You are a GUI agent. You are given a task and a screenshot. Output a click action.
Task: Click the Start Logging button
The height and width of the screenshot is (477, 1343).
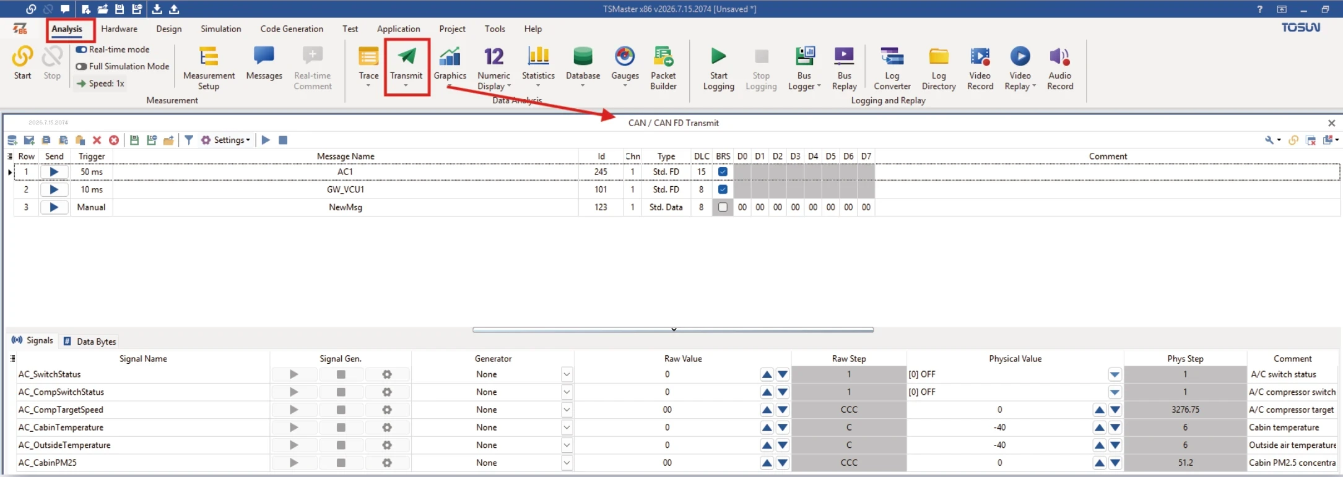click(x=718, y=68)
